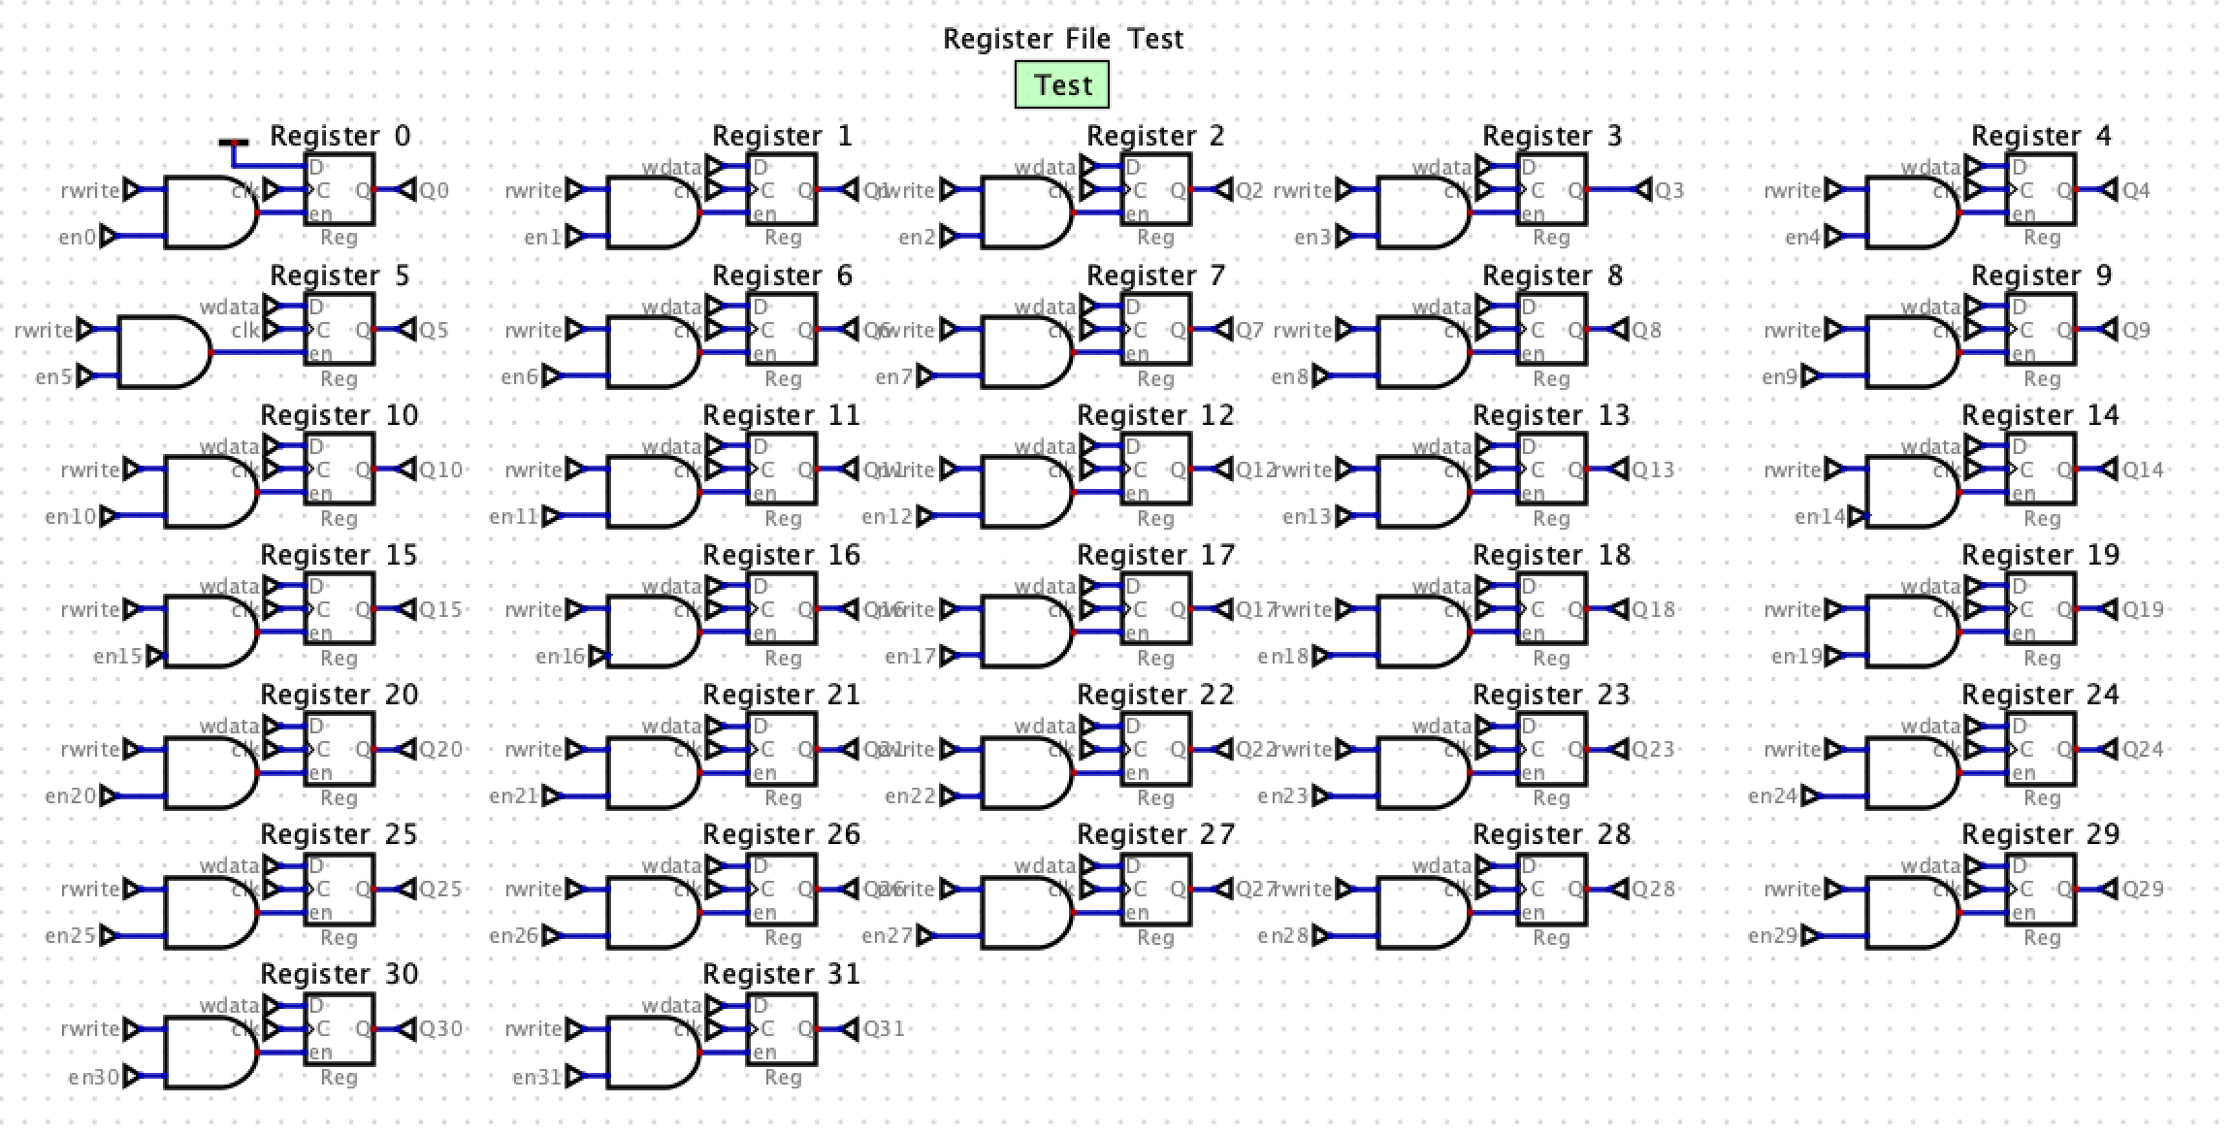The width and height of the screenshot is (2233, 1135).
Task: Click the ground constant above Register 0
Action: coord(233,144)
